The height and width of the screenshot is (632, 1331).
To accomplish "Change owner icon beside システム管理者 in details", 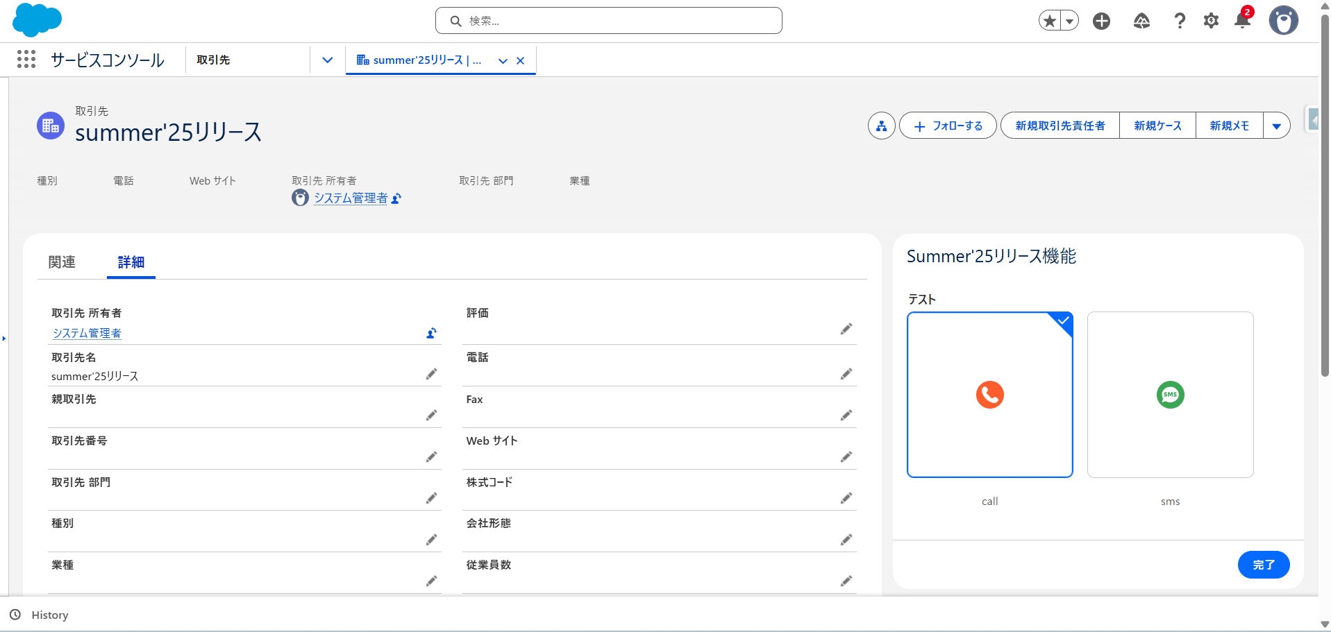I will [431, 334].
